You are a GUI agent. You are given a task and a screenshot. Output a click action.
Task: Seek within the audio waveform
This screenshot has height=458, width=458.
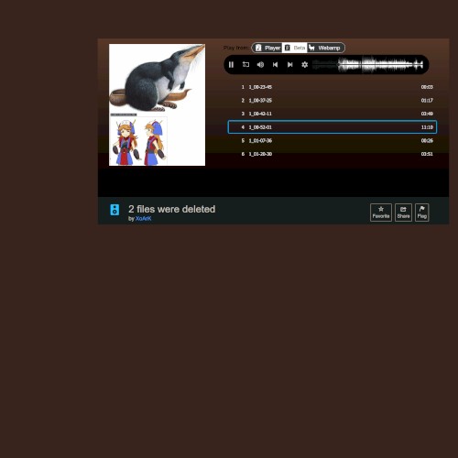[368, 65]
